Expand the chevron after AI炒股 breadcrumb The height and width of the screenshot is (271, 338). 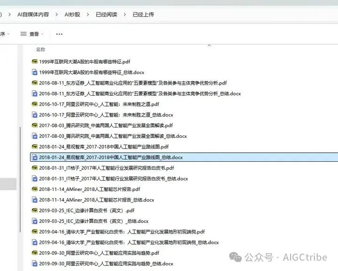point(88,15)
